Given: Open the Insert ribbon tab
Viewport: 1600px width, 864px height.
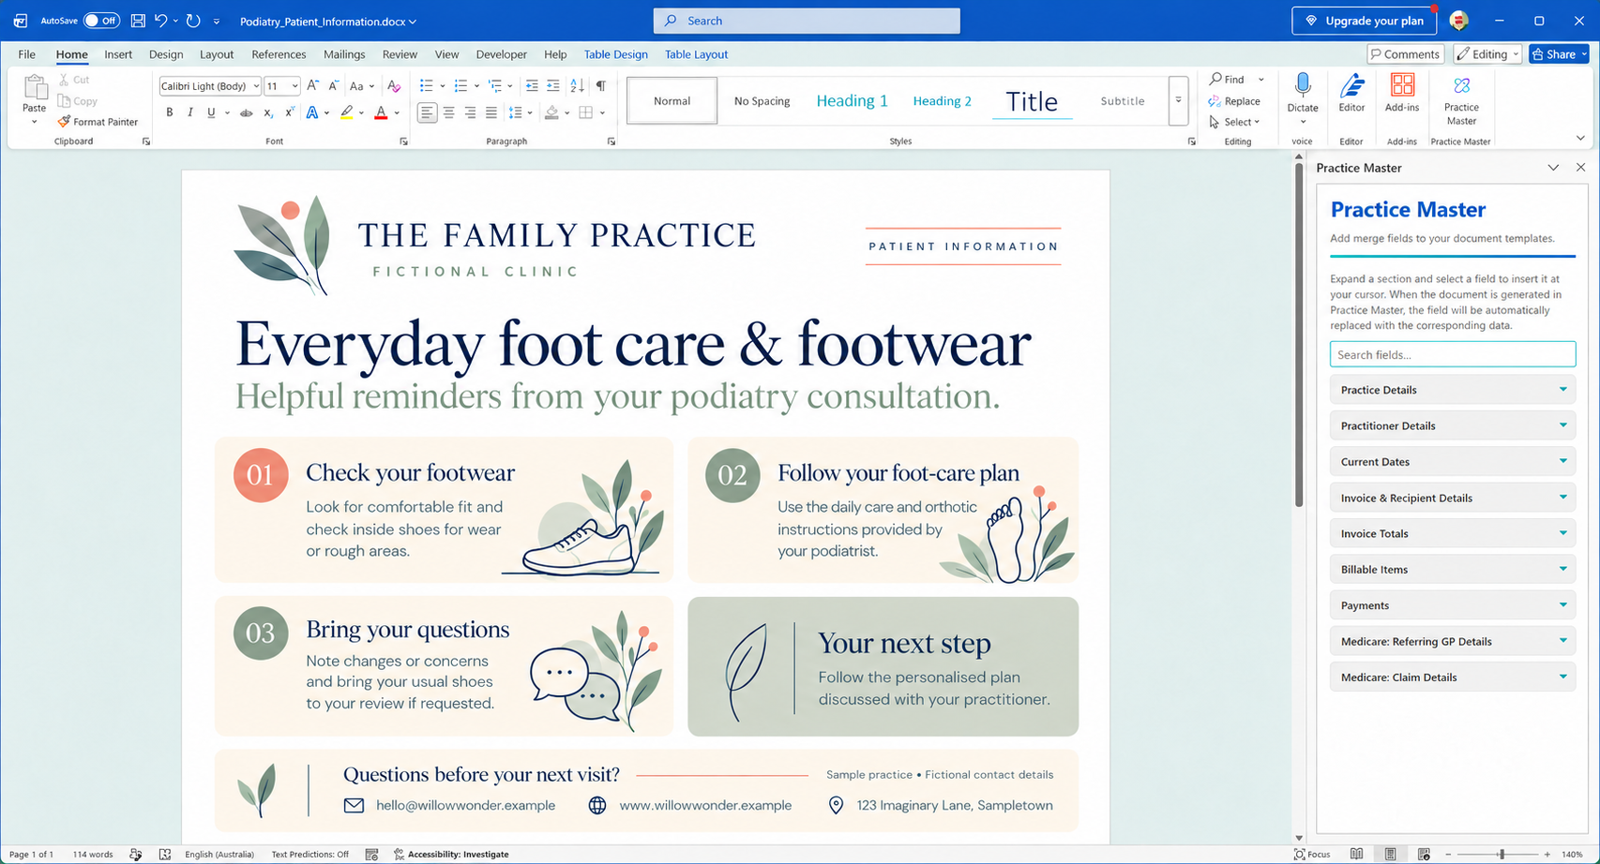Looking at the screenshot, I should click(118, 54).
